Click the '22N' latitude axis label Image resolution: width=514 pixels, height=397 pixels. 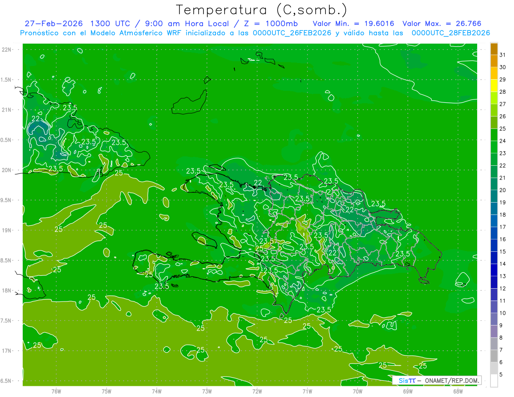click(7, 50)
